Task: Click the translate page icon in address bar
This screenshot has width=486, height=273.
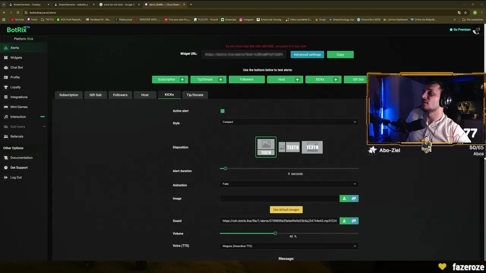Action: click(x=459, y=13)
